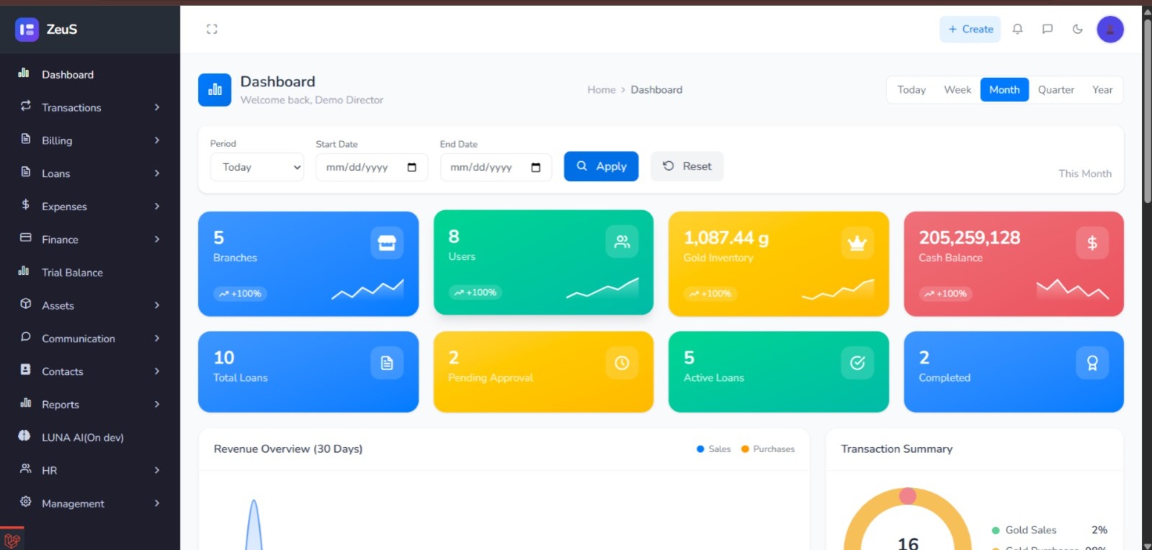This screenshot has width=1152, height=550.
Task: Expand the Reports submenu chevron
Action: coord(156,405)
